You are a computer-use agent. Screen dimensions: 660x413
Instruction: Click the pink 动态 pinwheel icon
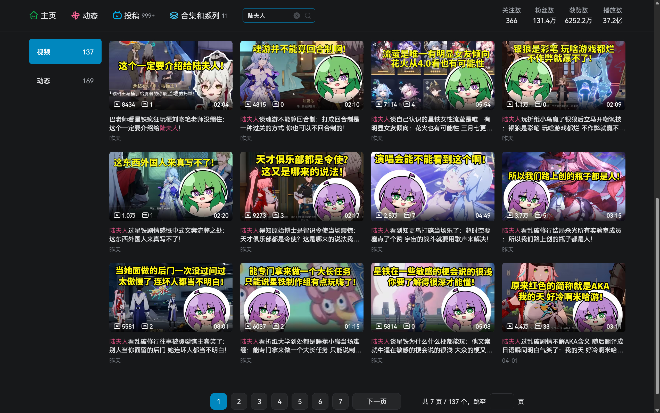click(x=75, y=15)
